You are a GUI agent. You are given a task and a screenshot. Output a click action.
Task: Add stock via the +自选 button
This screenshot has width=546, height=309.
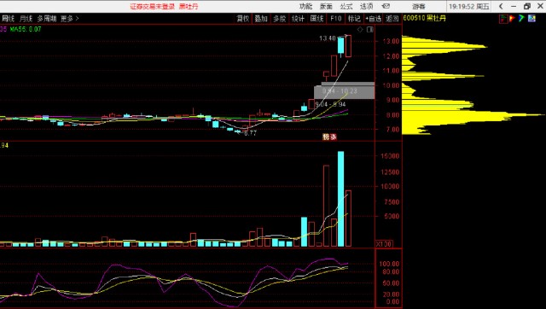click(x=374, y=19)
